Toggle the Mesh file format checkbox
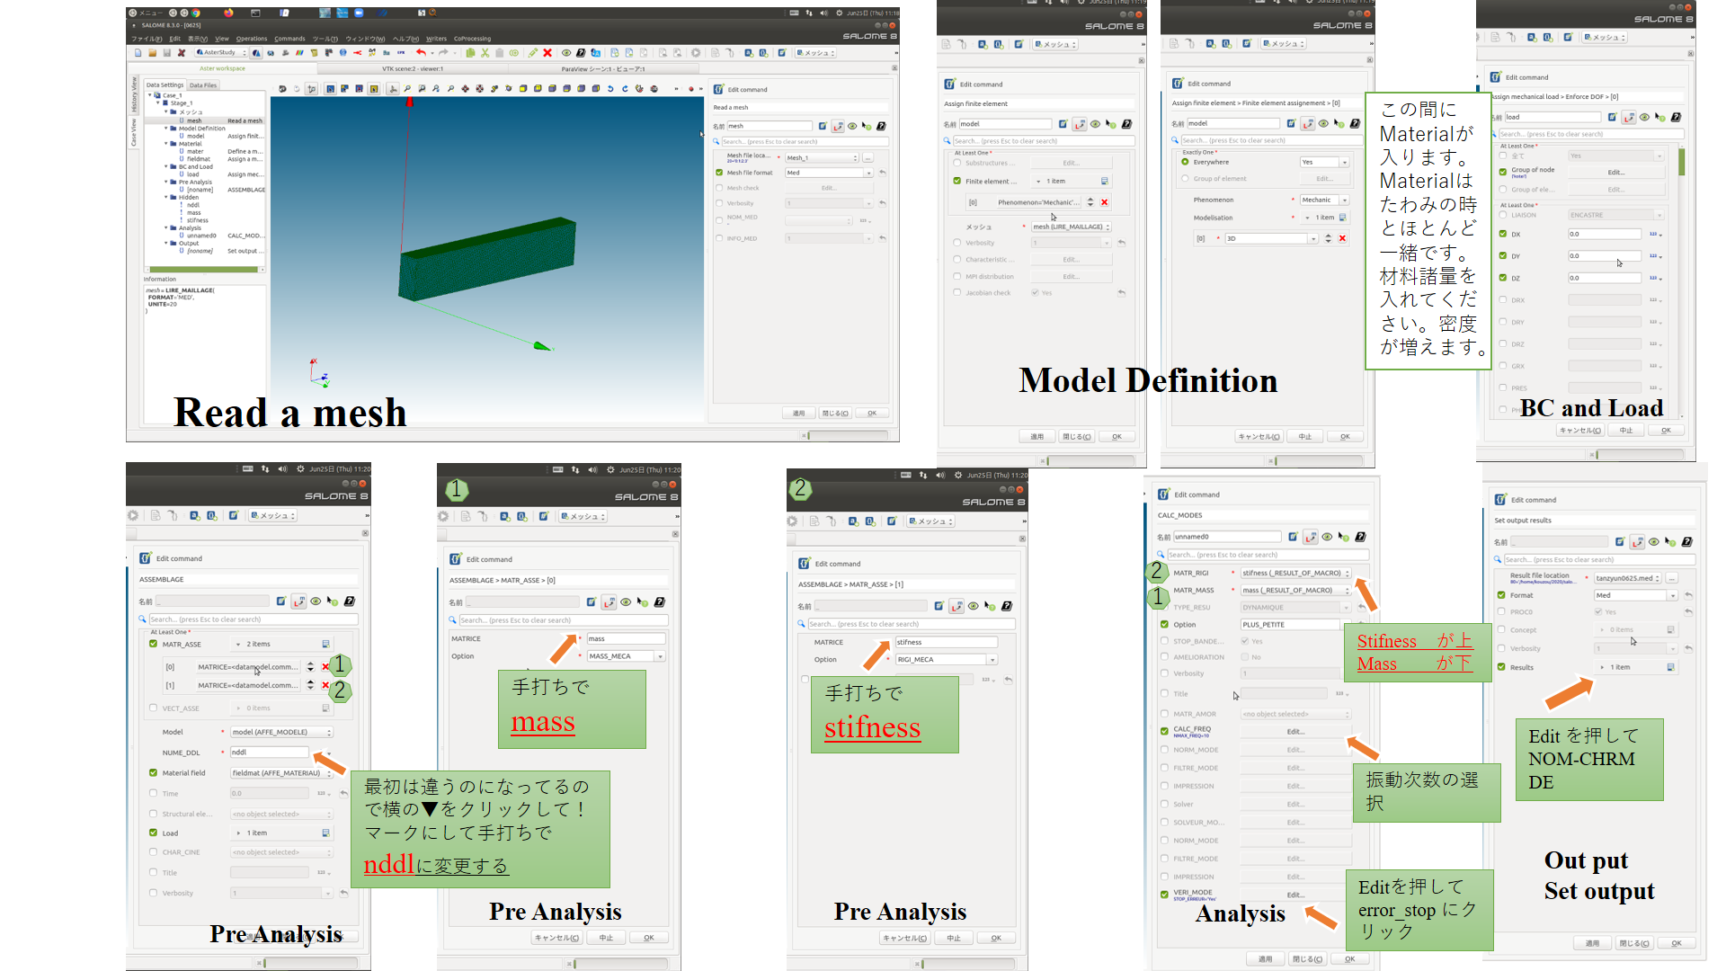 tap(719, 173)
